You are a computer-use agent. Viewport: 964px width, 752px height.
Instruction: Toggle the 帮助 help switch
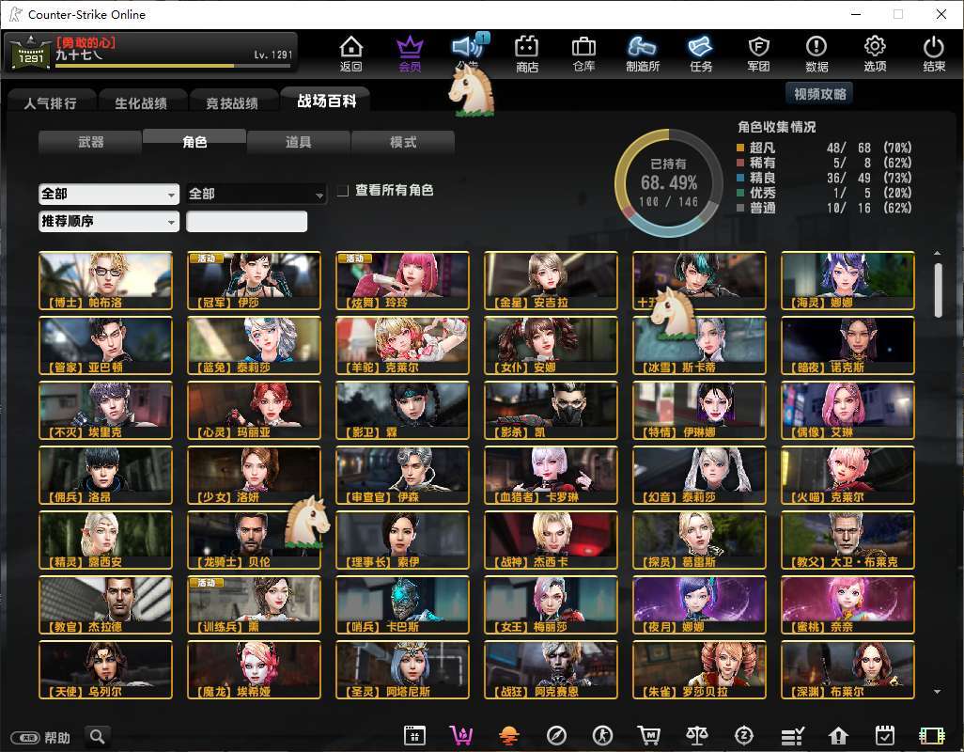tap(24, 738)
